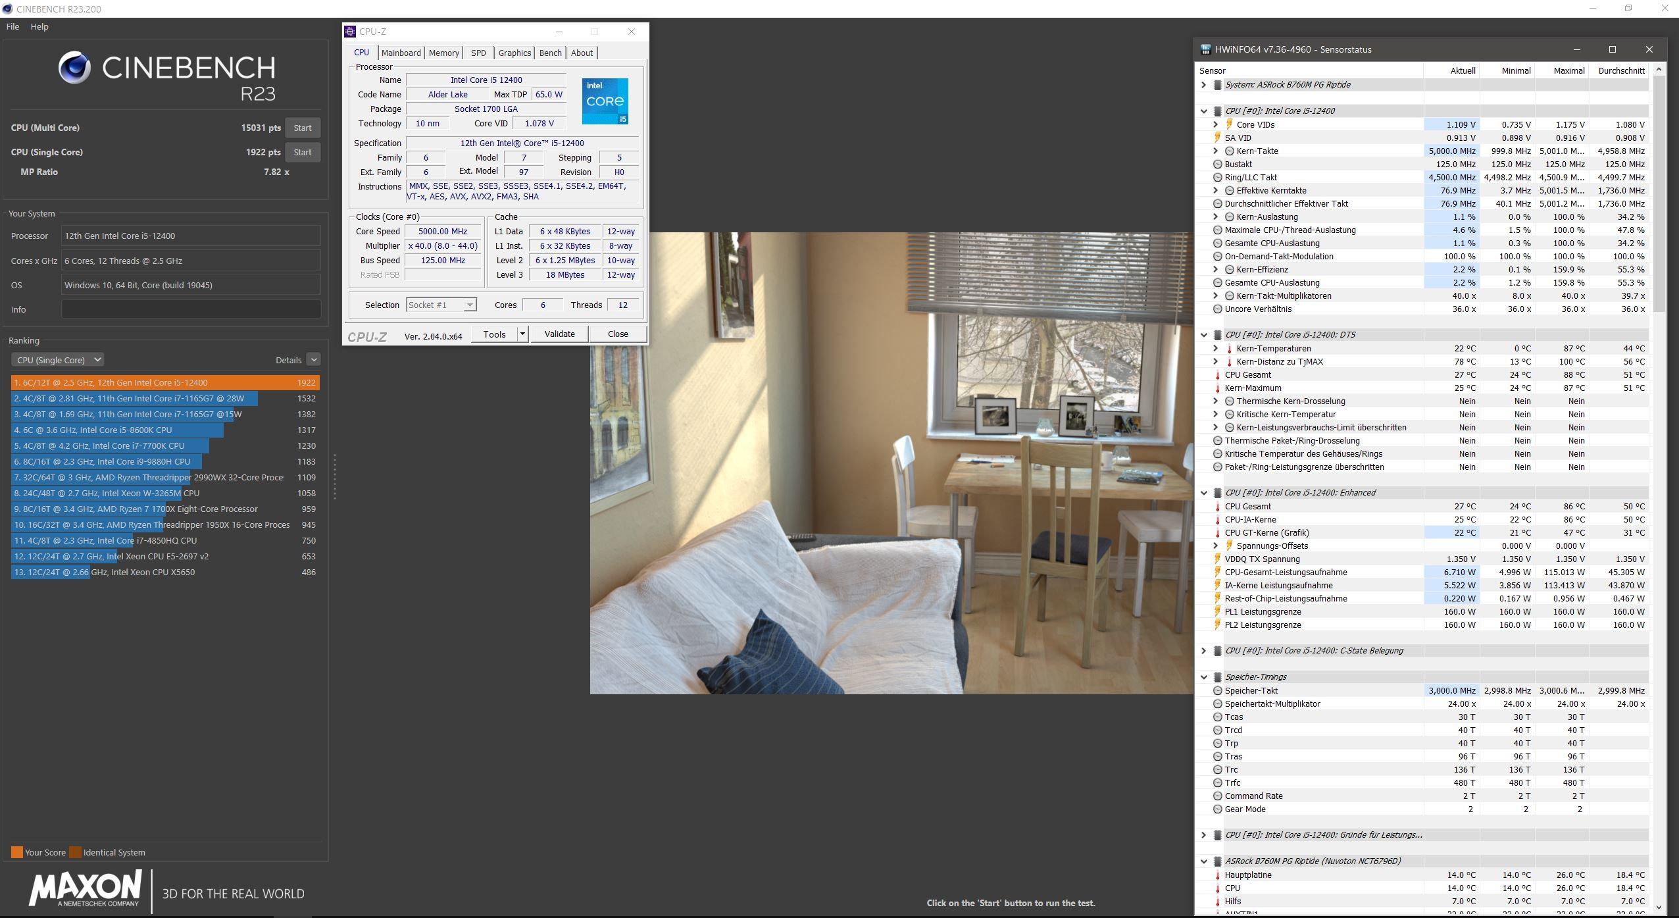Click the HWiNFO64 vertical scrollbar thumb

[1660, 193]
